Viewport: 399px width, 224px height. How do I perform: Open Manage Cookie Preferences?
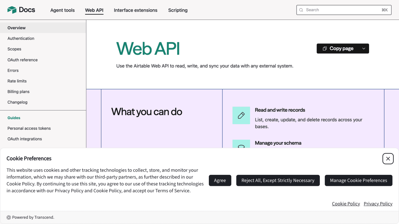(x=358, y=181)
